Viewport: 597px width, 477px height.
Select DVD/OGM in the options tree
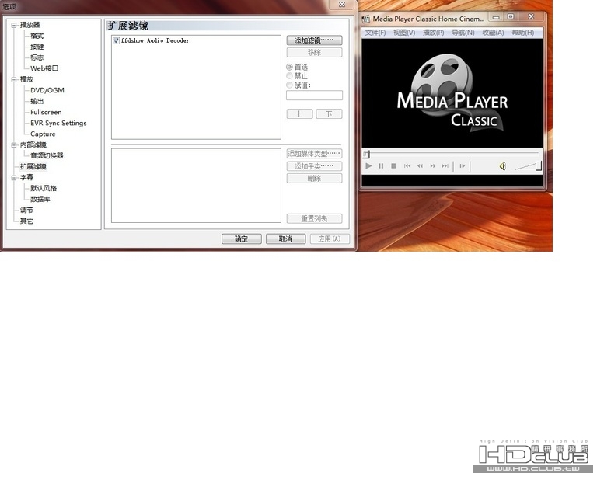pyautogui.click(x=47, y=90)
